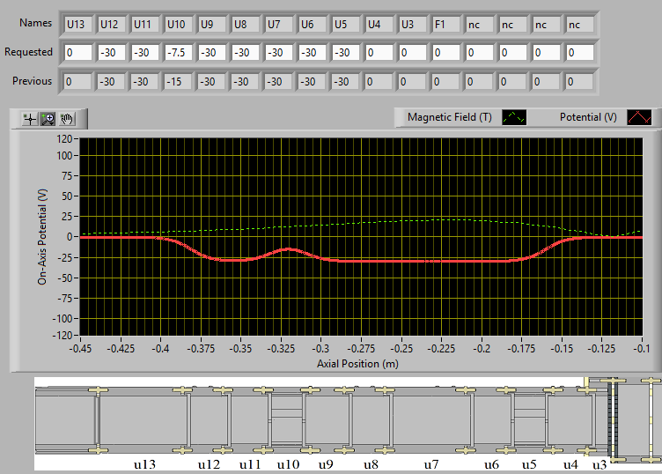
Task: Edit the Requested value under U9
Action: point(212,53)
